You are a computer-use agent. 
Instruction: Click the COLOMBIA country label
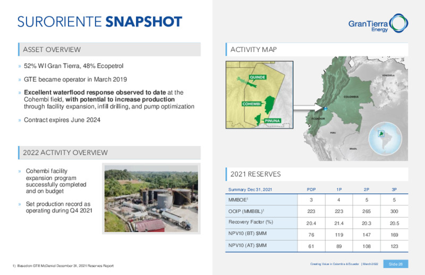[351, 97]
